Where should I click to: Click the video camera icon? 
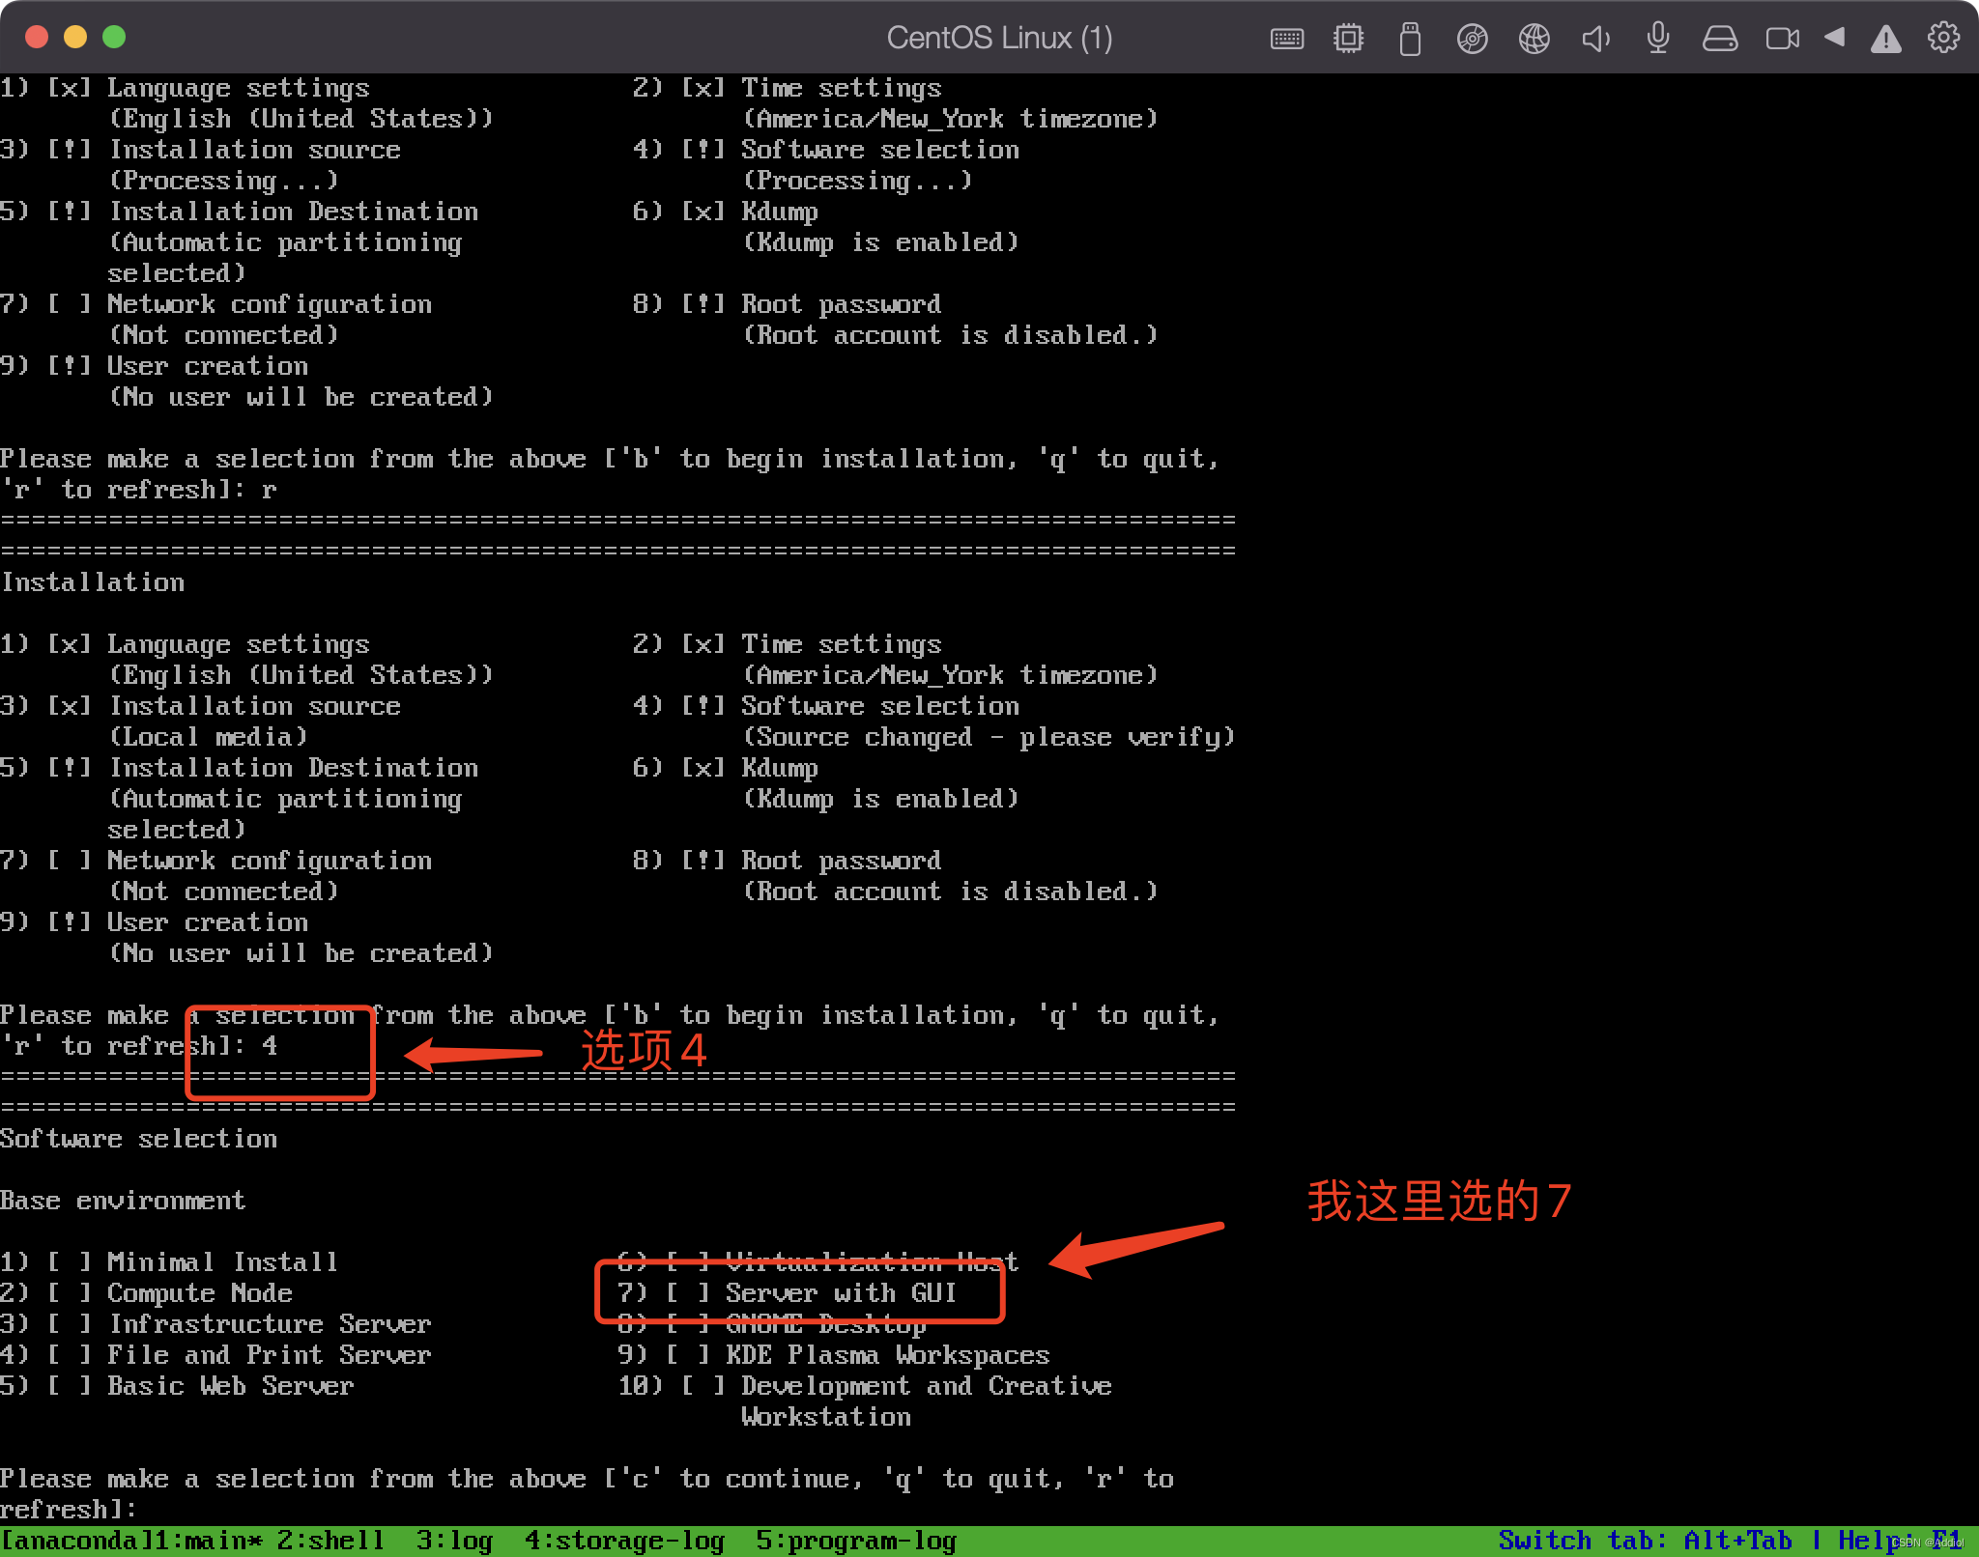[x=1782, y=39]
